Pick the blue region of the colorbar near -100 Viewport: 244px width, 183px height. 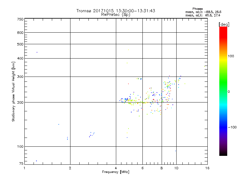223,127
